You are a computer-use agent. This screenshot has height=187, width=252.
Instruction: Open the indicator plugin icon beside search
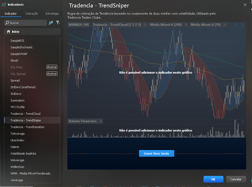[51, 23]
